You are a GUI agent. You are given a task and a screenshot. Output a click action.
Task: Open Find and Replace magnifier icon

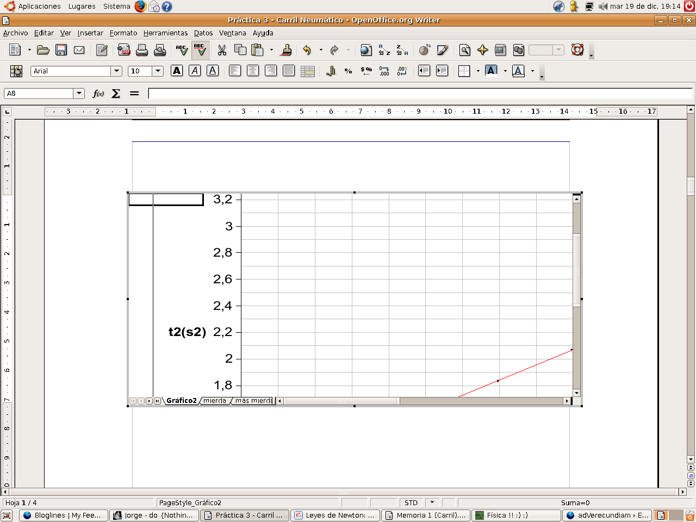[465, 50]
